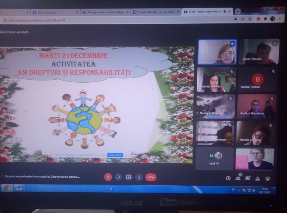Show the participants list panel

[x=238, y=178]
